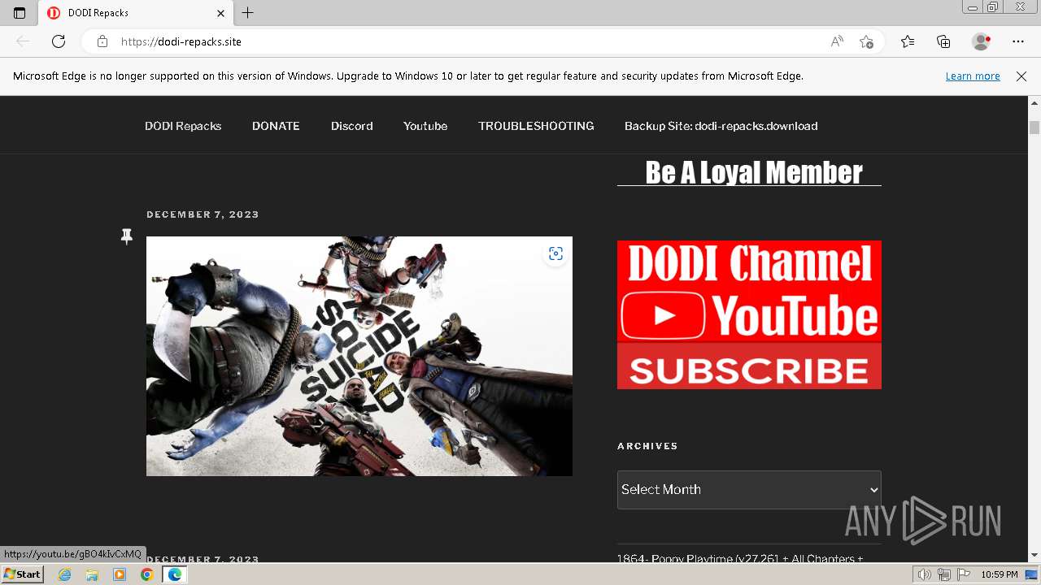Open the Suicide Squad post image

(x=359, y=356)
